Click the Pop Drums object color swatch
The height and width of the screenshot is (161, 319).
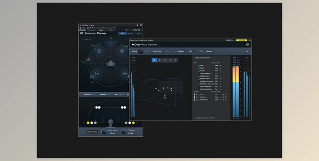tap(195, 100)
